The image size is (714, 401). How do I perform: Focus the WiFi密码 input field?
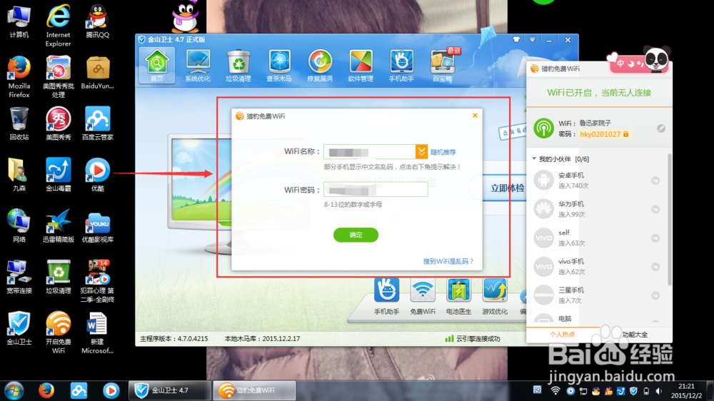[x=376, y=189]
